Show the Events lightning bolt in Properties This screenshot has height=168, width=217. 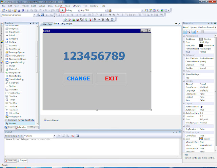pos(197,32)
